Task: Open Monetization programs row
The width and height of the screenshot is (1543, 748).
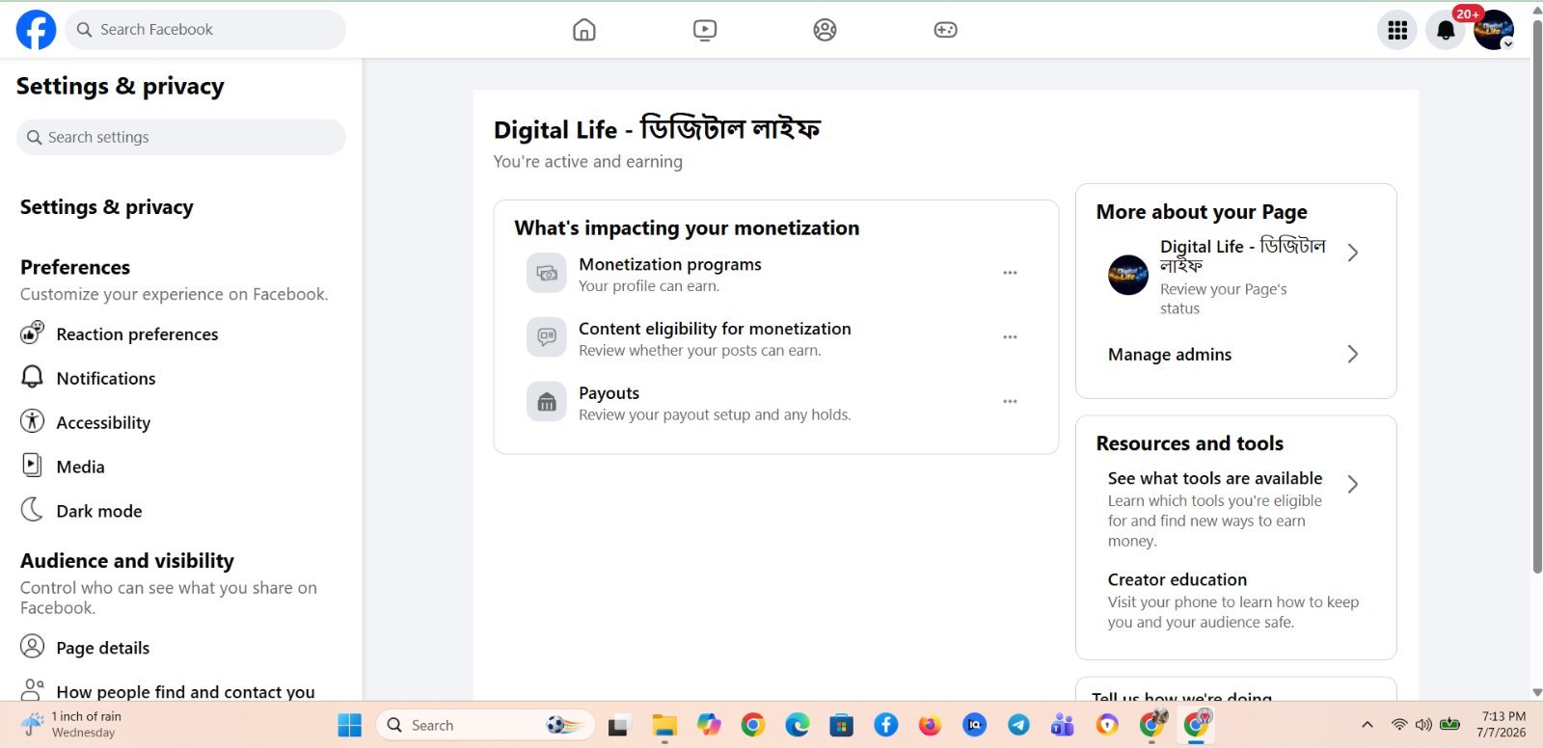Action: pos(775,274)
